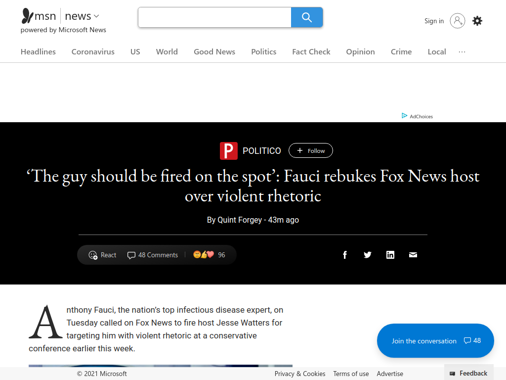This screenshot has width=506, height=380.
Task: Click the article headline about Fauci
Action: (x=253, y=186)
